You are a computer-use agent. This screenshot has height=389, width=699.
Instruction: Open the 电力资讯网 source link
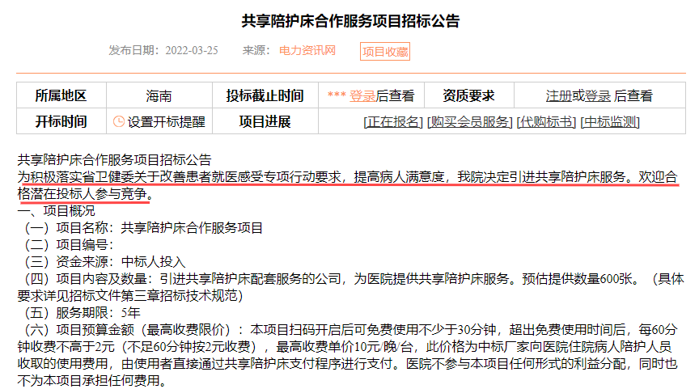(307, 50)
